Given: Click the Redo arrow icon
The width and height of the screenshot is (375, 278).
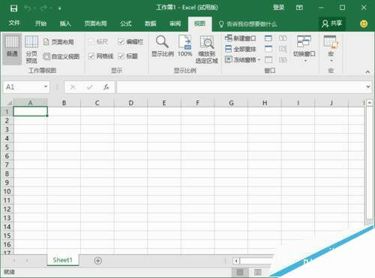Looking at the screenshot, I should pyautogui.click(x=44, y=8).
